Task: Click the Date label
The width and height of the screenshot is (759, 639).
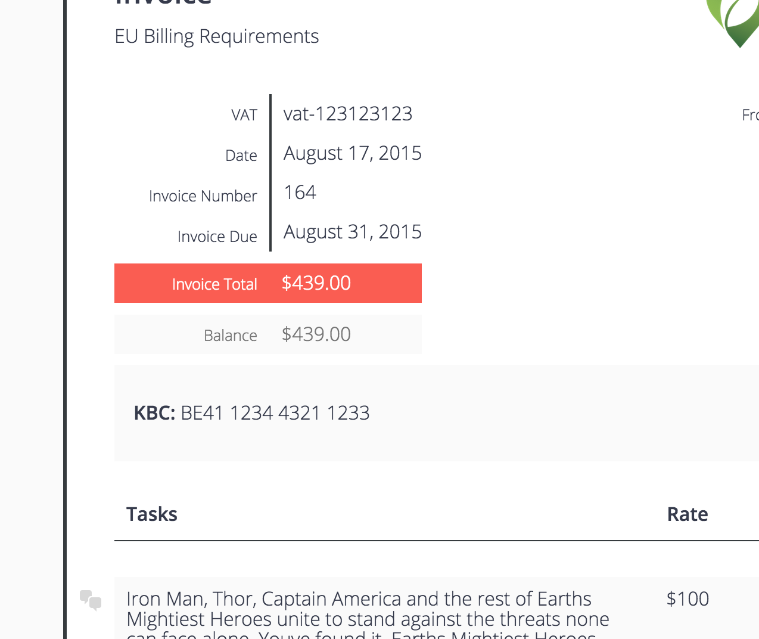Action: point(241,156)
